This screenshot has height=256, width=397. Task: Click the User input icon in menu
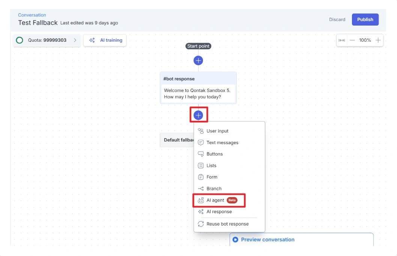click(x=200, y=131)
